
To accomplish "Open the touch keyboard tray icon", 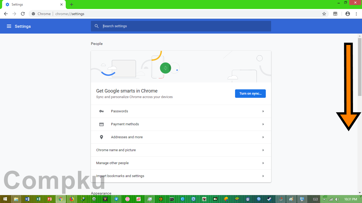I will [x=316, y=199].
